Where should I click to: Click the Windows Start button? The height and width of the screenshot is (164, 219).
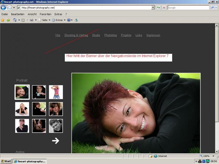pos(6,161)
